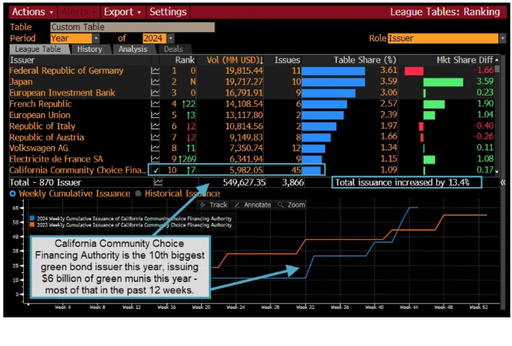The width and height of the screenshot is (512, 346).
Task: Open chart icon for Electricite de France SA
Action: [x=155, y=159]
